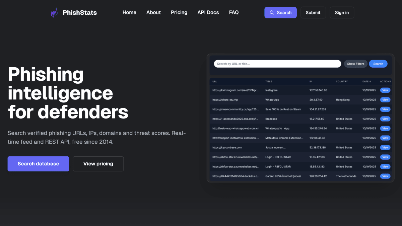View the whats-xtu.vip row
The height and width of the screenshot is (226, 402).
coord(385,100)
